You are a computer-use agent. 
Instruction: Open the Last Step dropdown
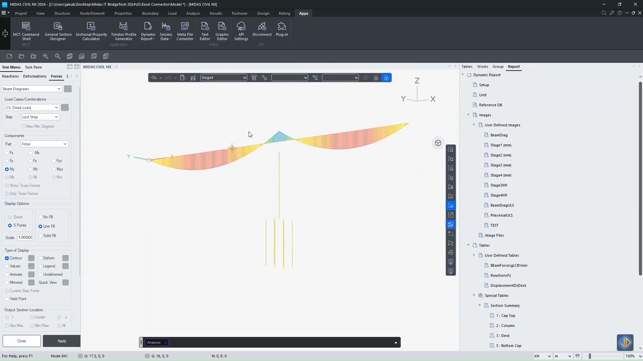click(40, 117)
